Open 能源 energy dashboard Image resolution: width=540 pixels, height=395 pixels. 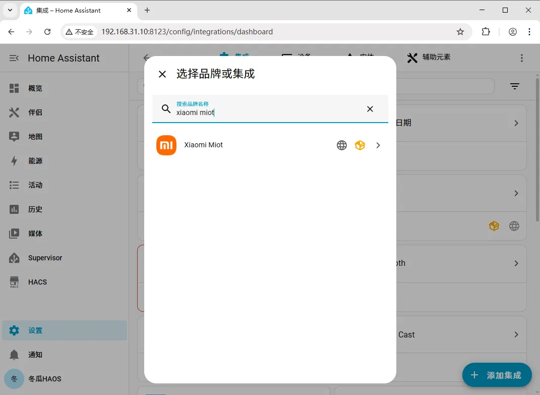point(65,161)
